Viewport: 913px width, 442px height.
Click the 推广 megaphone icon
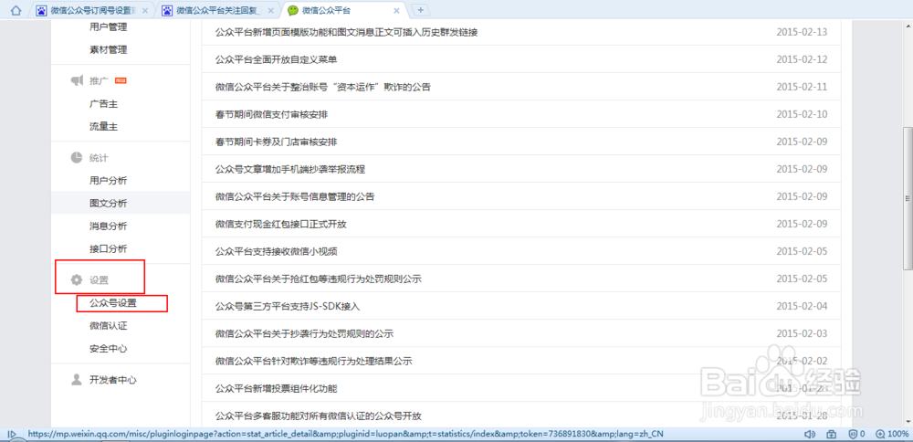(77, 80)
